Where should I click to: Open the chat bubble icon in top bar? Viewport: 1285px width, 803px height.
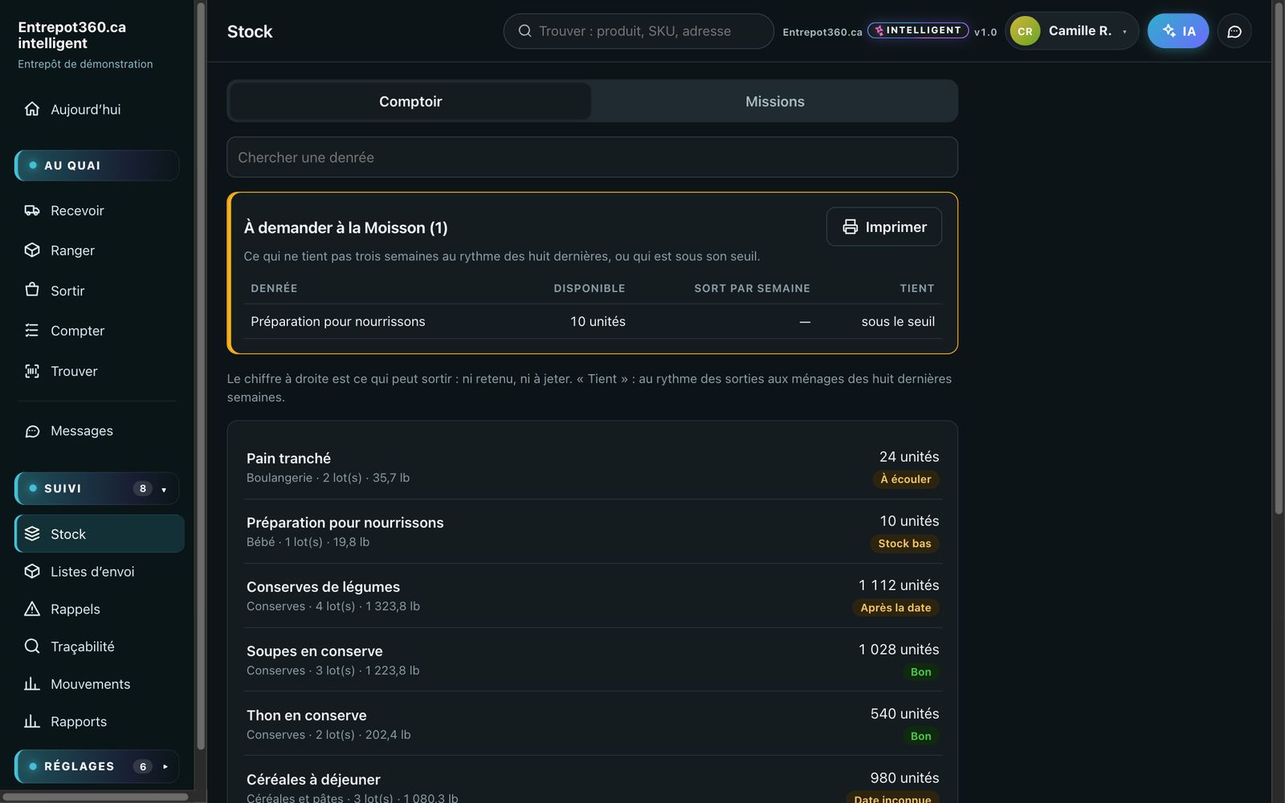[x=1234, y=31]
